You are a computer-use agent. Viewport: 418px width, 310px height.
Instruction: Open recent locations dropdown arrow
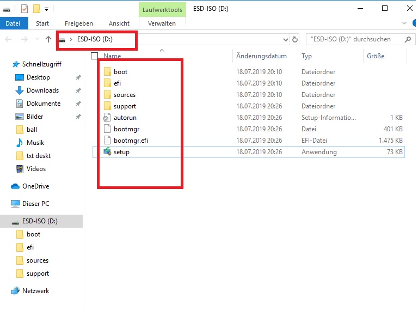[x=37, y=39]
